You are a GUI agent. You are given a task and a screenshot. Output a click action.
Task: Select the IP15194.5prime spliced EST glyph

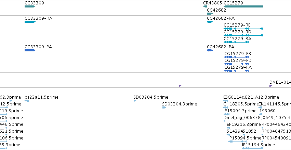tap(252, 148)
